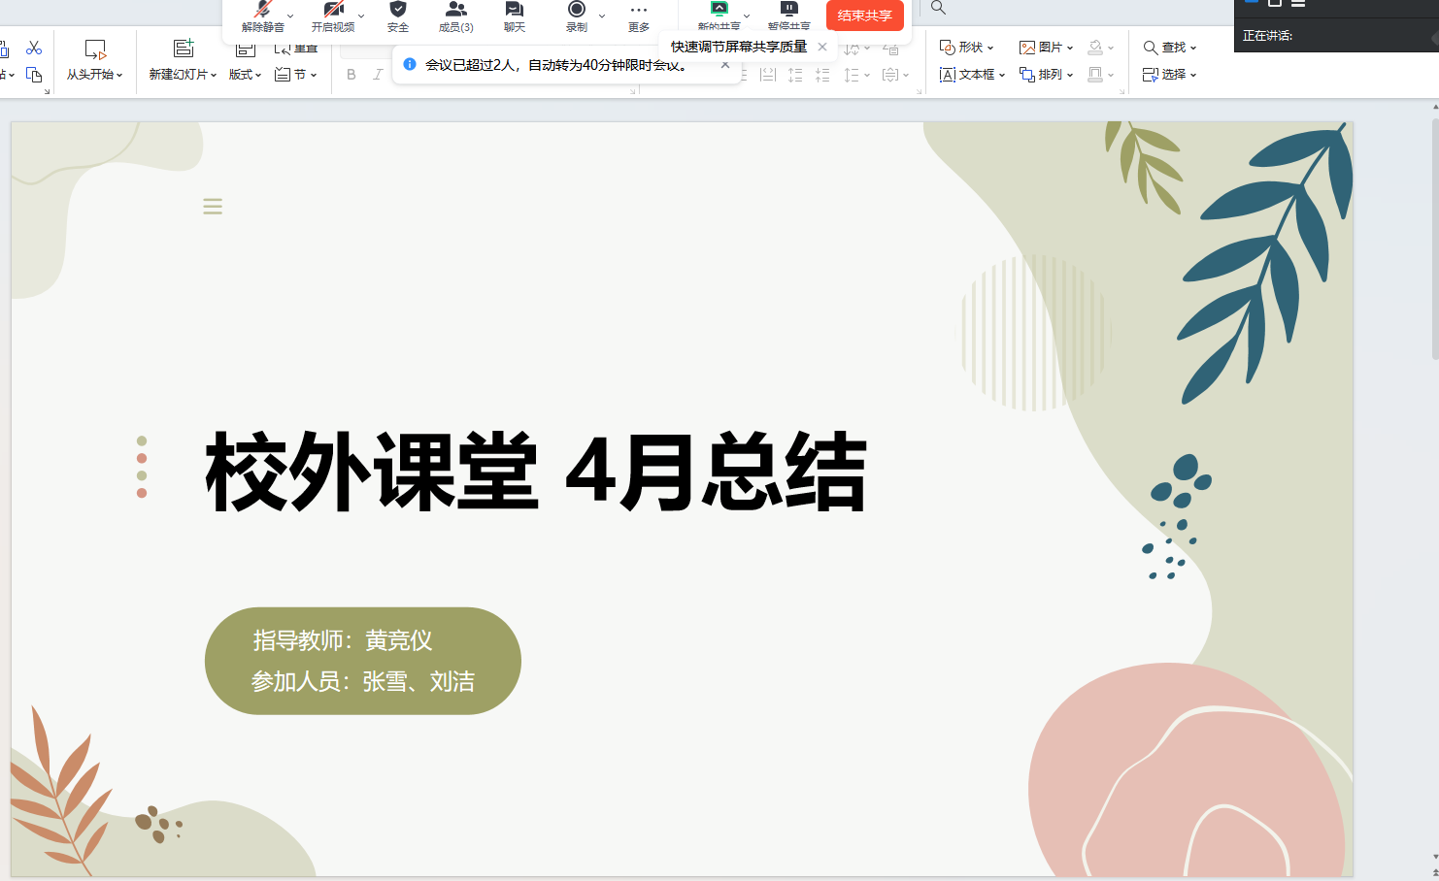Open the 成员(3) members list
1439x881 pixels.
[455, 16]
